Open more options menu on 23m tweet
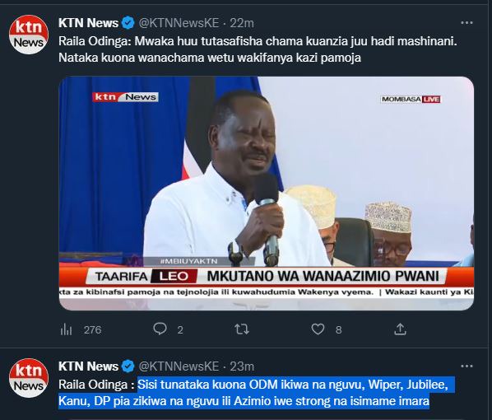492x420 pixels. (x=466, y=366)
